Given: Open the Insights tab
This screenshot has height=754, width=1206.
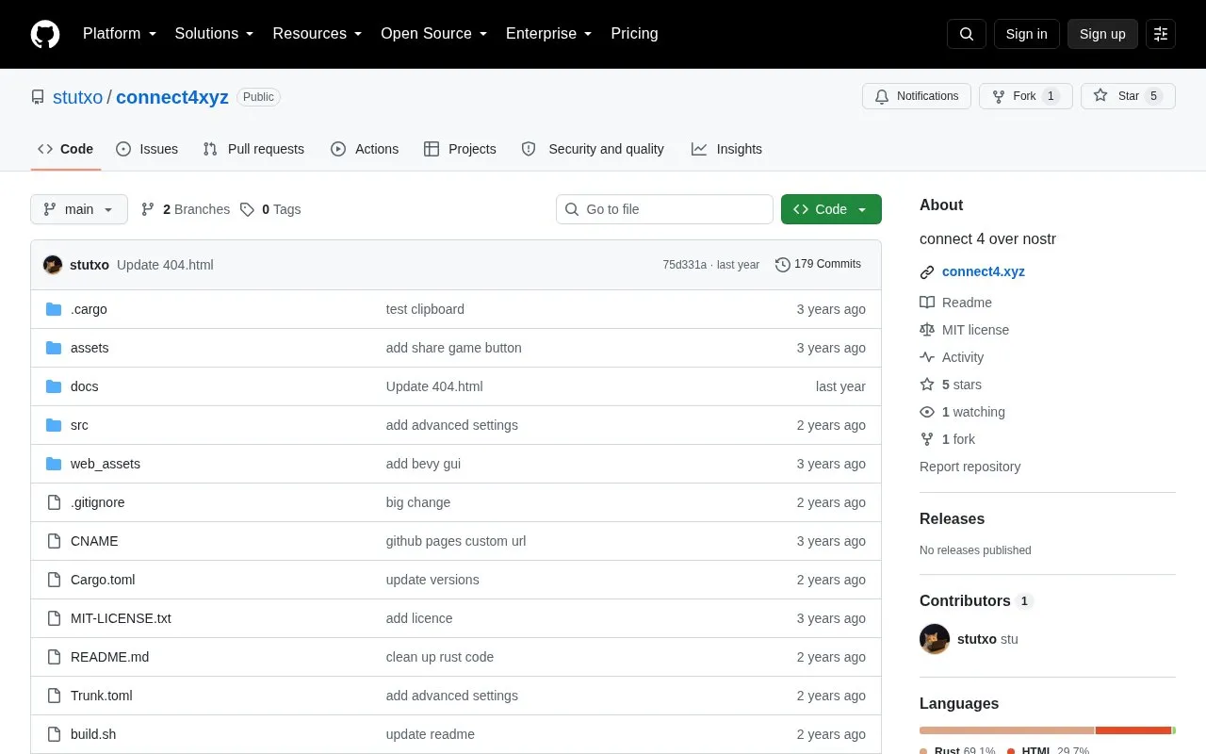Looking at the screenshot, I should tap(726, 149).
